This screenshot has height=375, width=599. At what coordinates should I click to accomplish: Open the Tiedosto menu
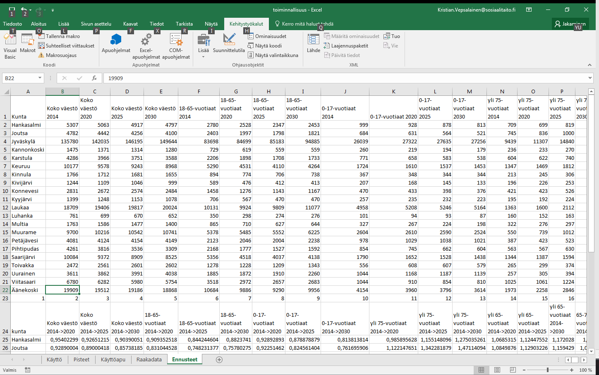point(12,24)
